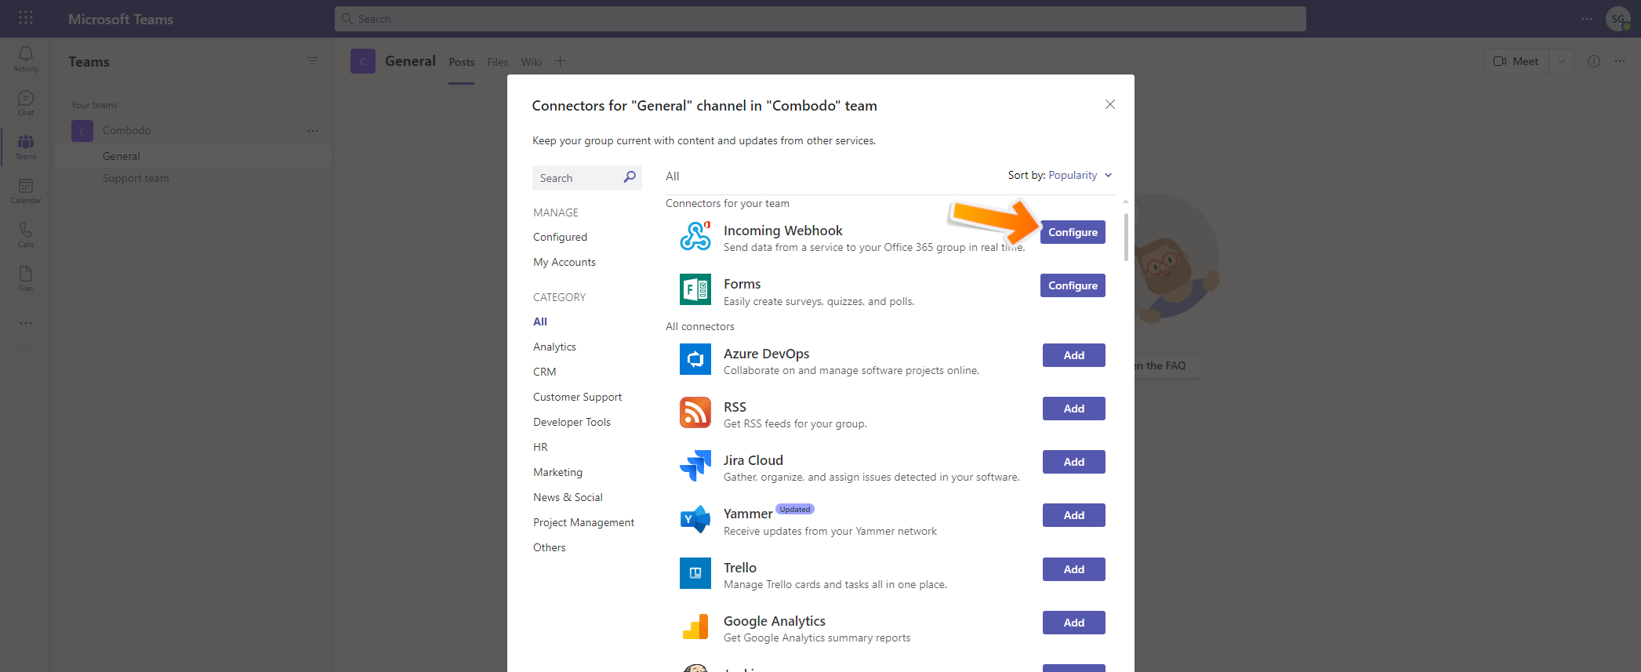Expand the Meet options dropdown arrow
The width and height of the screenshot is (1641, 672).
pos(1561,61)
